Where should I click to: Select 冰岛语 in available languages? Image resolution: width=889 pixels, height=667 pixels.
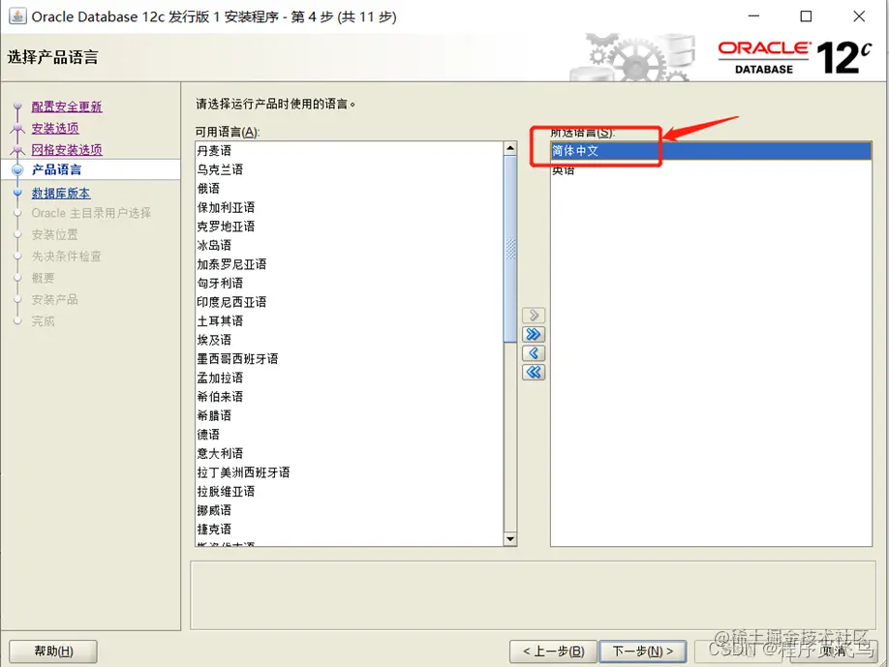[350, 245]
